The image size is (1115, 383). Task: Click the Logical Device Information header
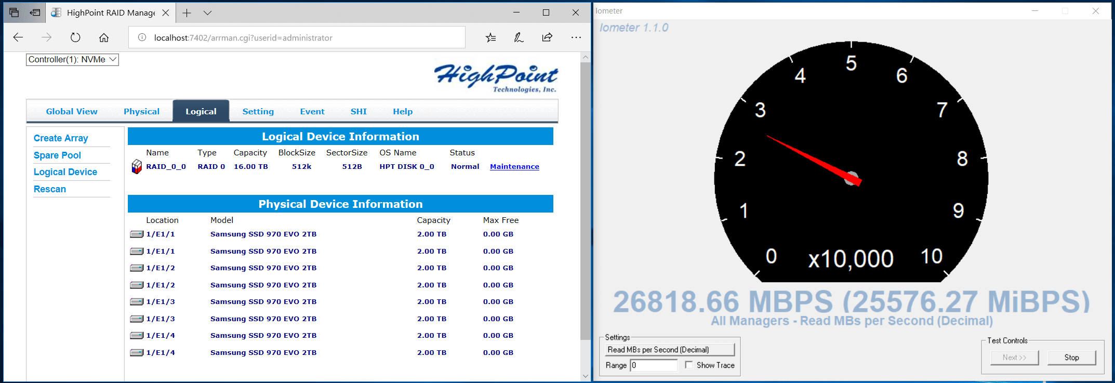[x=340, y=136]
